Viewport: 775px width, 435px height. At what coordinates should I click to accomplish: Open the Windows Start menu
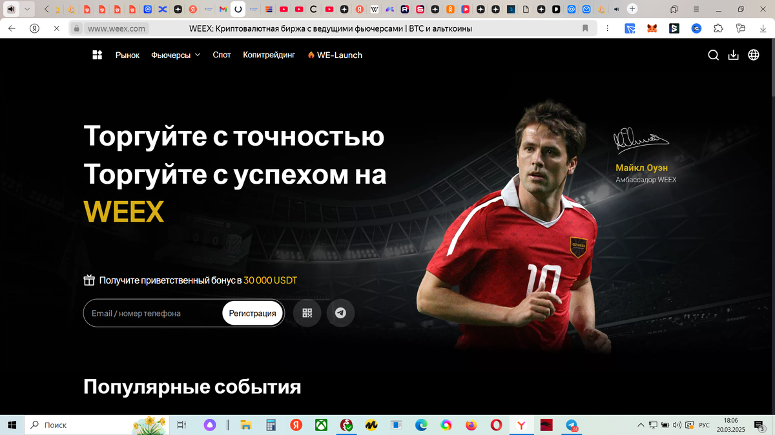[12, 425]
